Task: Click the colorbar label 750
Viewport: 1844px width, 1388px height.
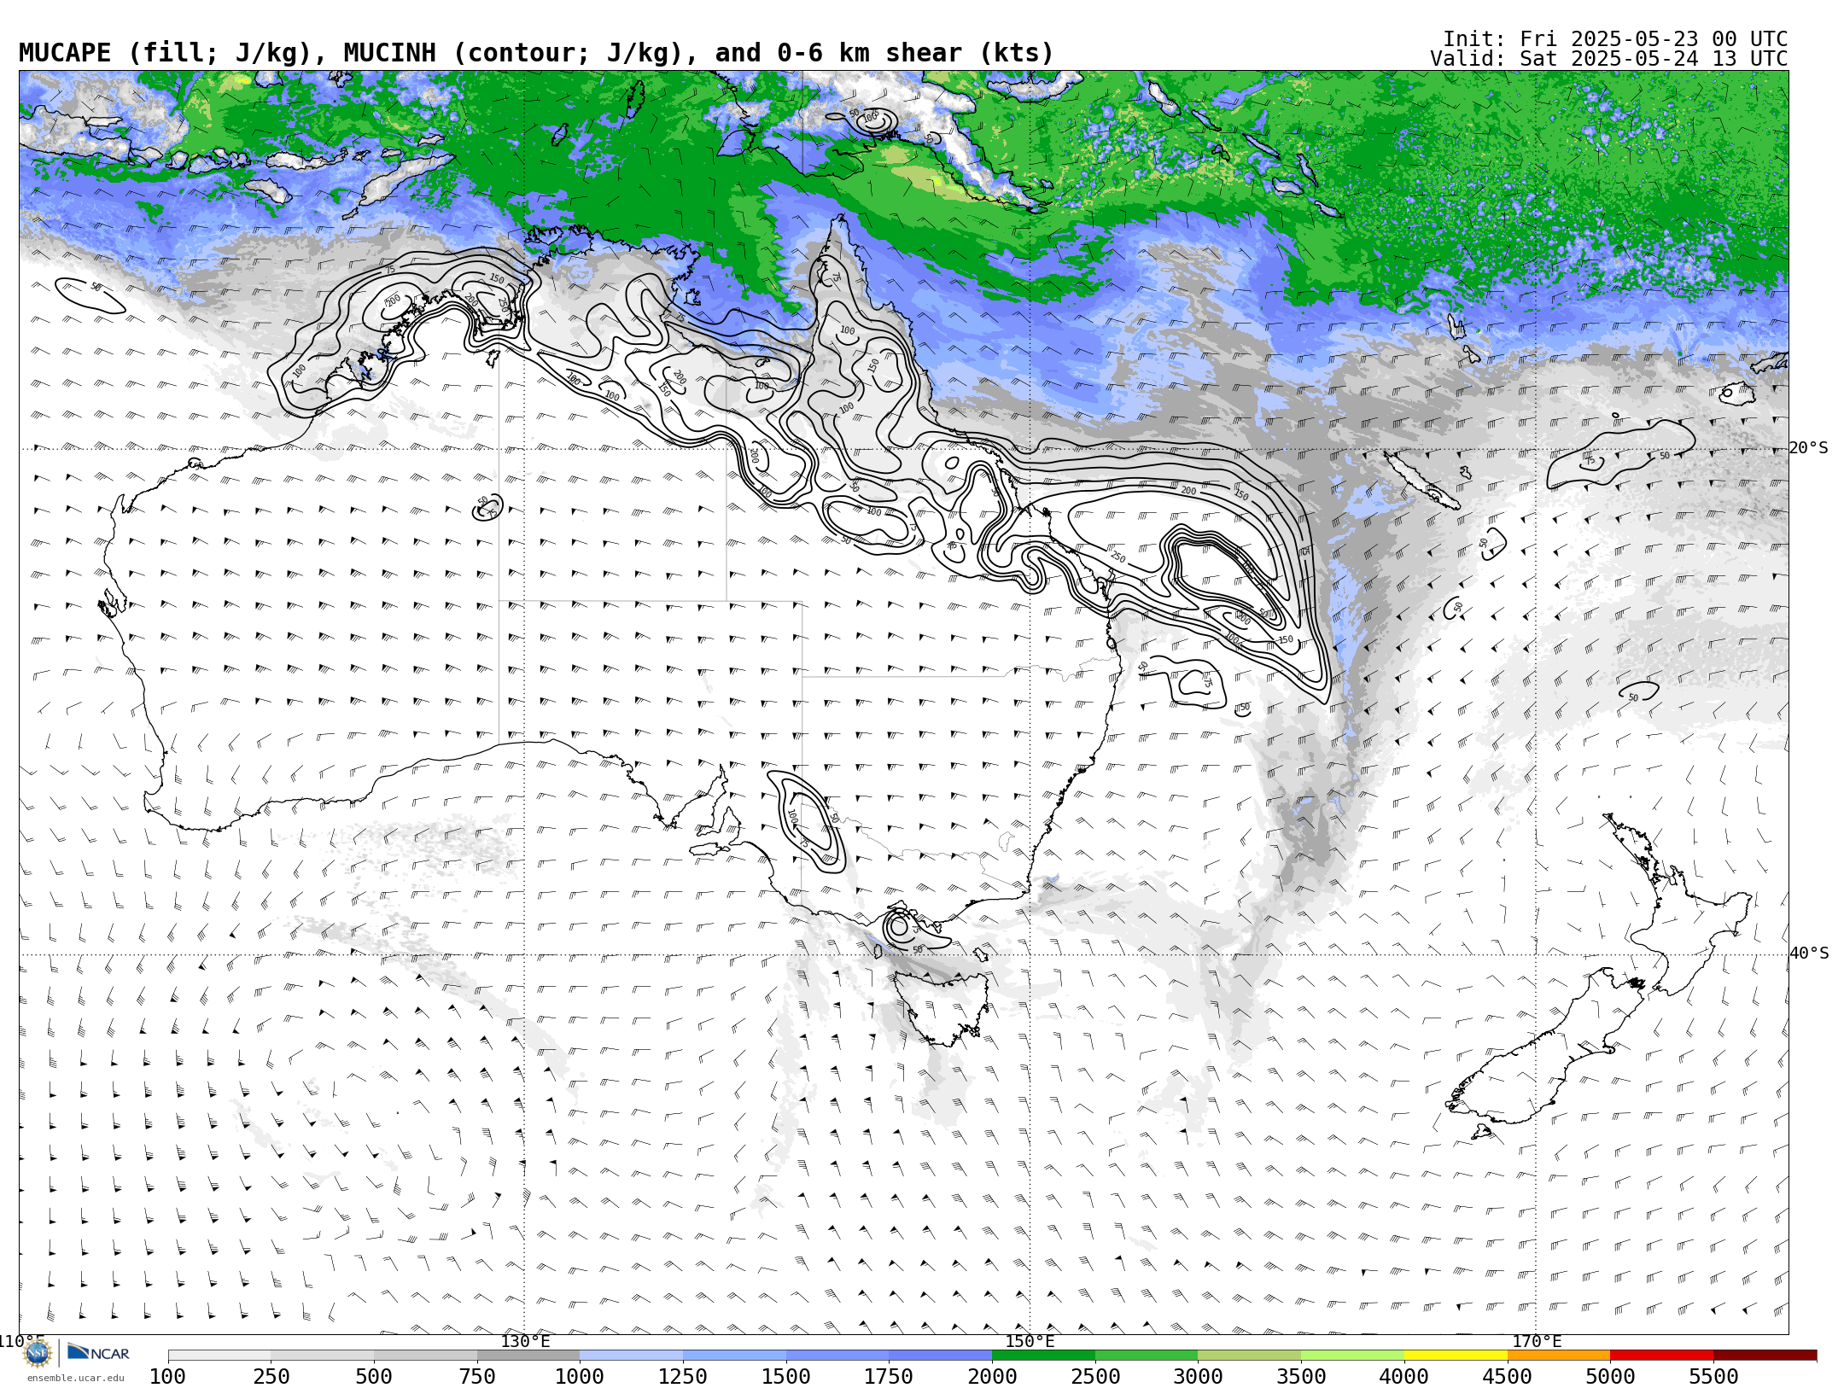Action: 477,1377
